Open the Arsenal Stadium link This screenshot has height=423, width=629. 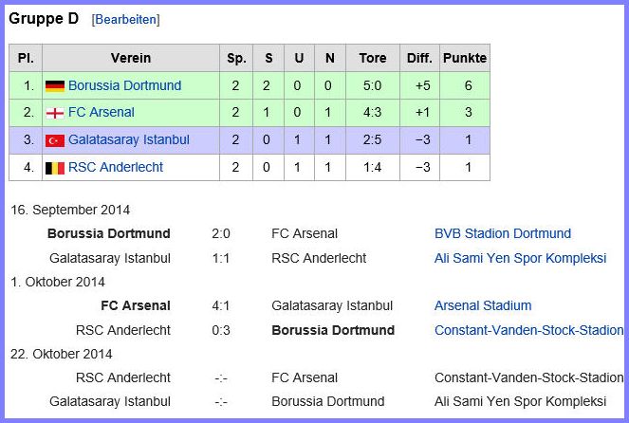(483, 305)
